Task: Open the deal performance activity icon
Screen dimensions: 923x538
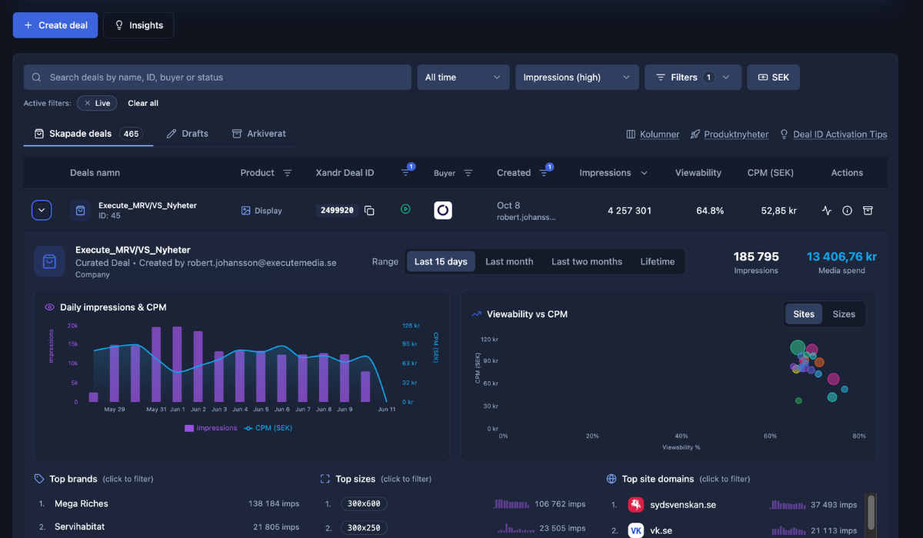Action: tap(827, 210)
